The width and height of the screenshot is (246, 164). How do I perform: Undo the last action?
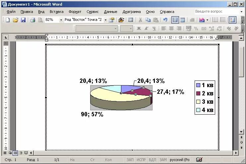(x=165, y=20)
